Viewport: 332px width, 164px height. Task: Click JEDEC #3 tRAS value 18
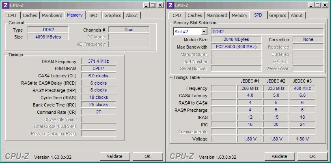point(302,117)
